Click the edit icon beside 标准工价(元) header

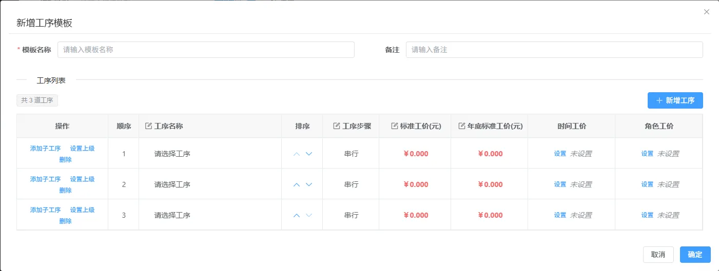coord(395,126)
